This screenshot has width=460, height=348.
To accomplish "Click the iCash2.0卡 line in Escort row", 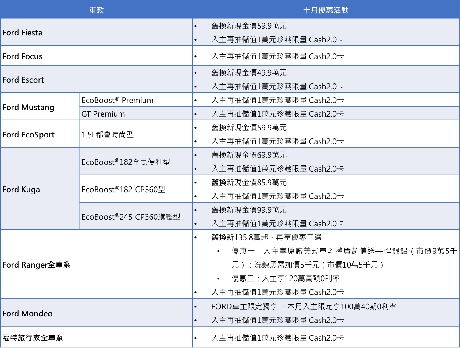I will coord(278,87).
